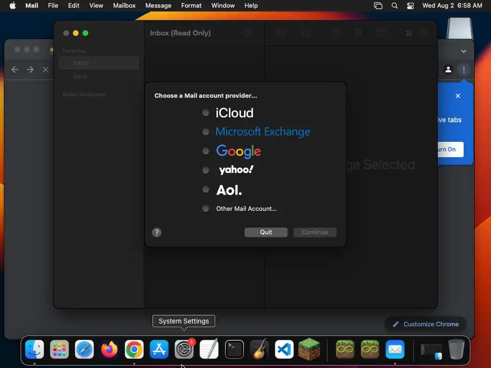Open TextEdit from the Dock
Screen dimensions: 491x368
209,349
